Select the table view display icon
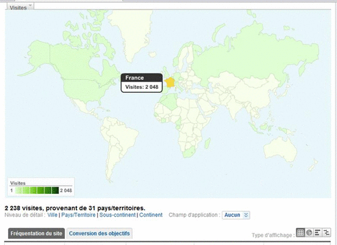Image resolution: width=337 pixels, height=245 pixels. click(x=301, y=232)
